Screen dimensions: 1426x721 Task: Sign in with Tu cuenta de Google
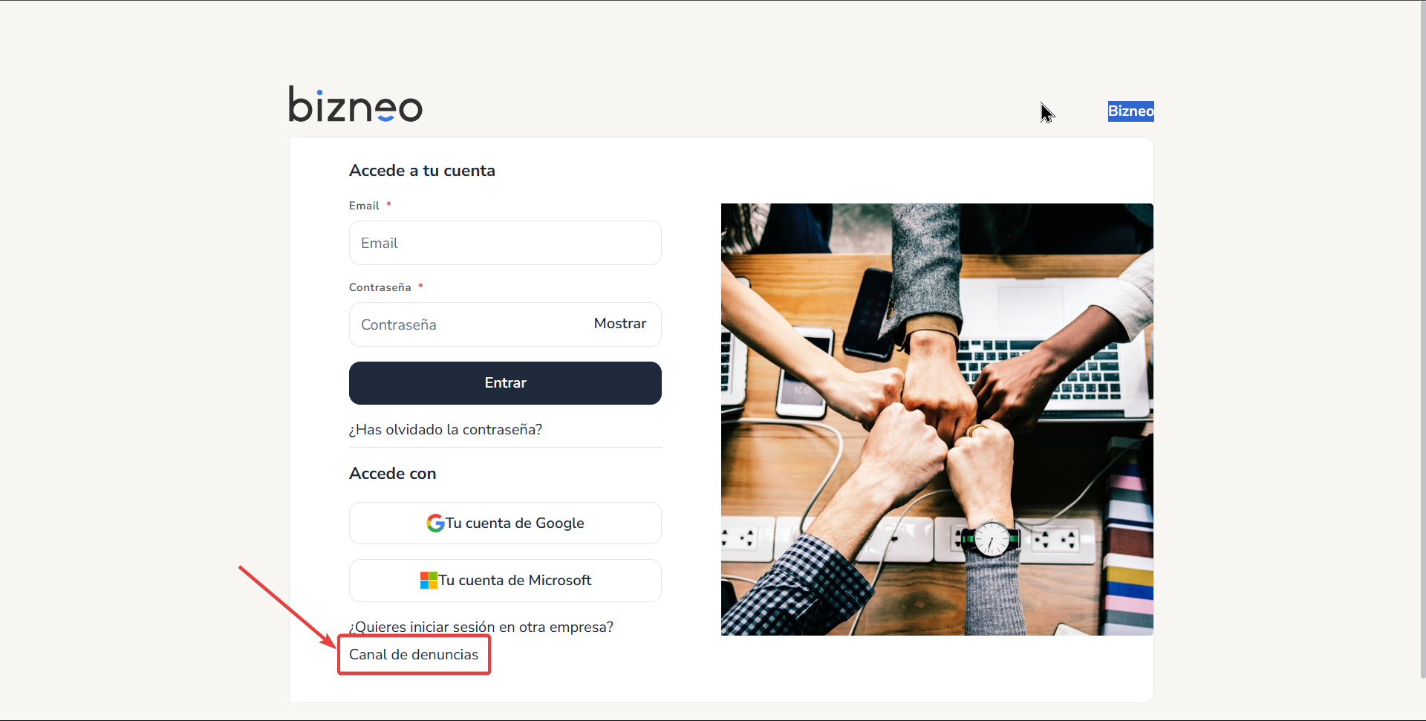click(x=505, y=523)
